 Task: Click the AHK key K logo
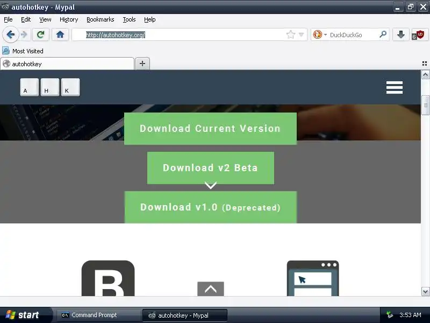pyautogui.click(x=70, y=87)
